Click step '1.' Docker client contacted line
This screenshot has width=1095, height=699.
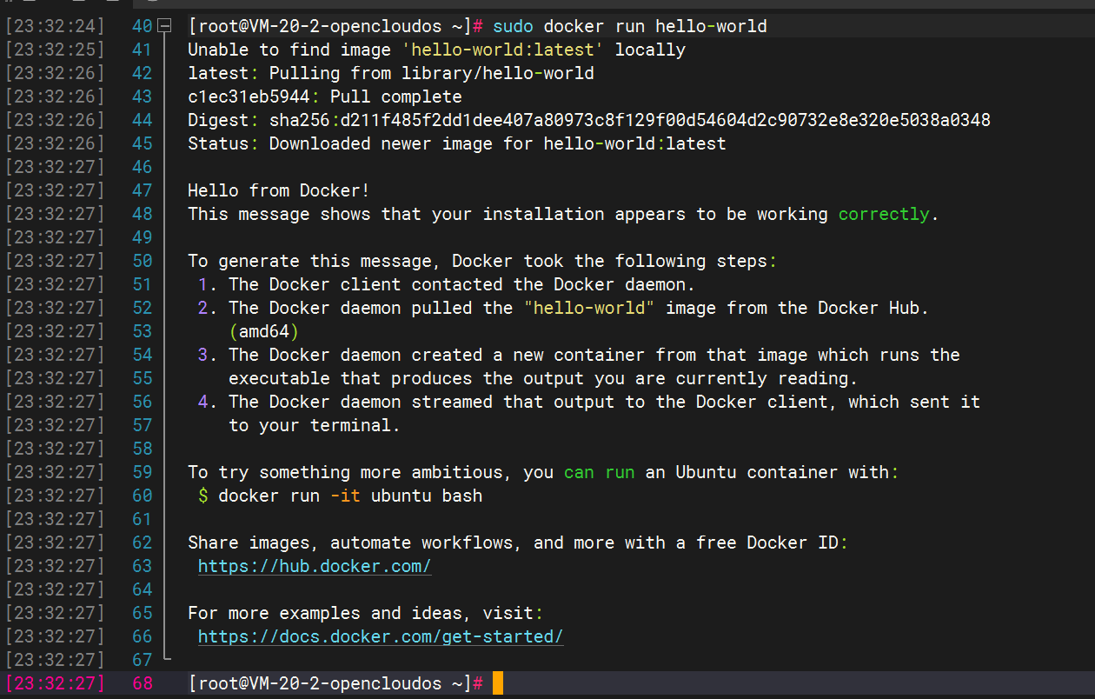(x=447, y=284)
